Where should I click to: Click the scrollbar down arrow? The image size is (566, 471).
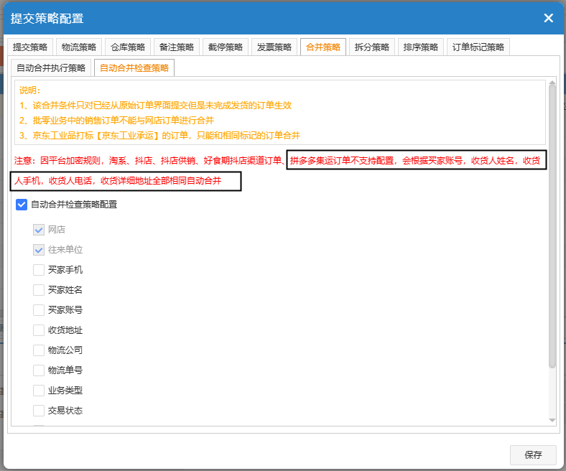552,420
